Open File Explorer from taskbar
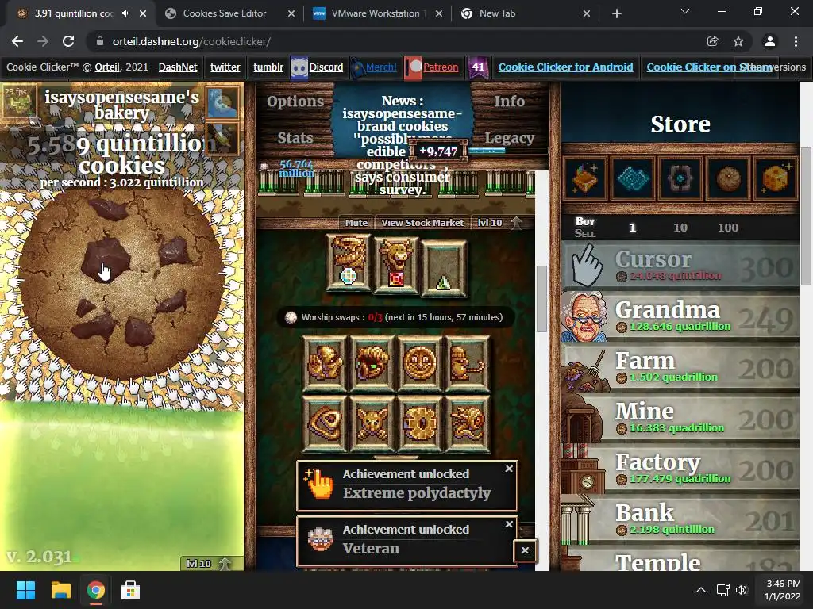The width and height of the screenshot is (813, 609). 60,590
